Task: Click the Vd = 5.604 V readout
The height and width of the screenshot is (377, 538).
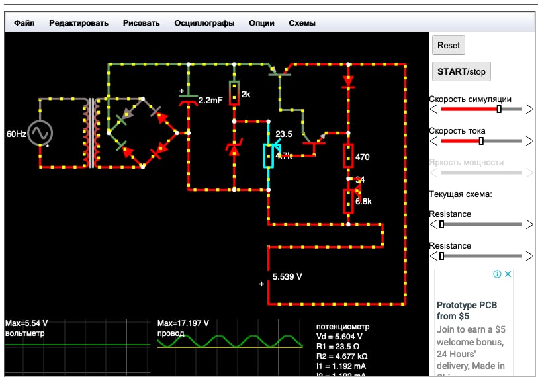Action: pos(339,337)
